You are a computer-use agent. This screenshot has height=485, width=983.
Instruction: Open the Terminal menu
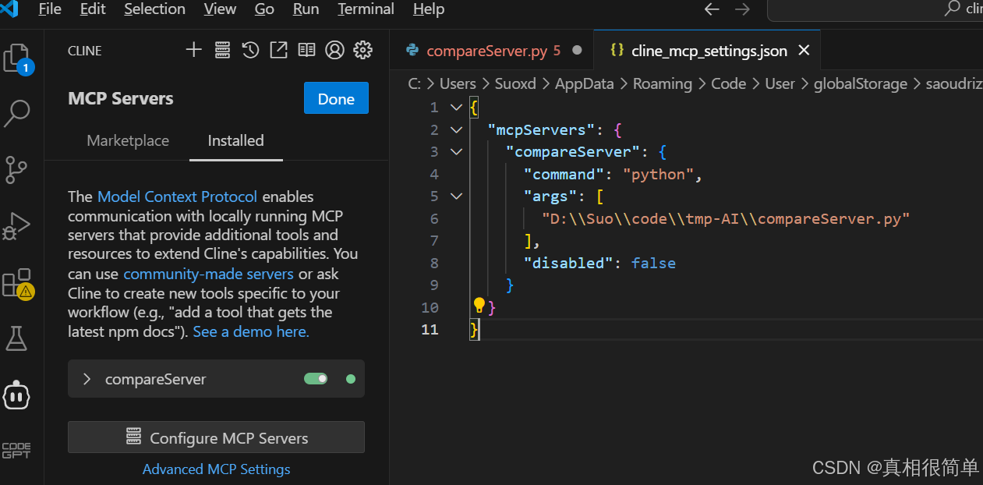(x=366, y=9)
